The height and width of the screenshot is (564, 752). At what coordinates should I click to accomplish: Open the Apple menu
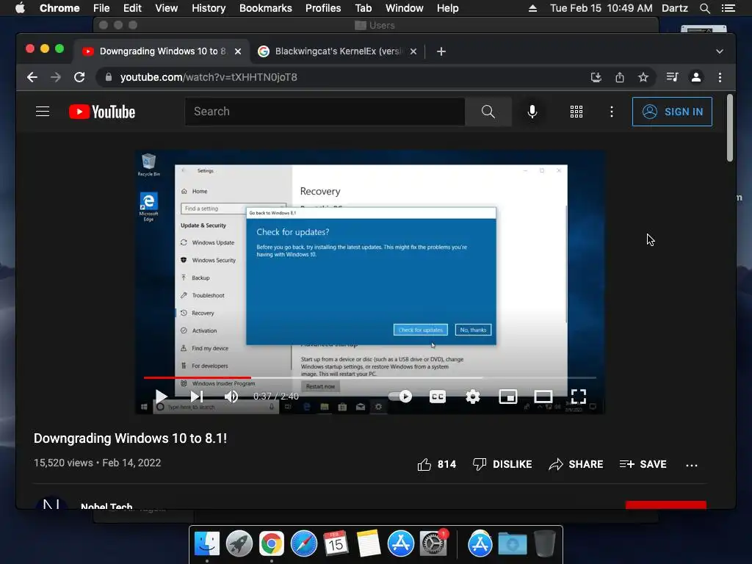click(20, 8)
